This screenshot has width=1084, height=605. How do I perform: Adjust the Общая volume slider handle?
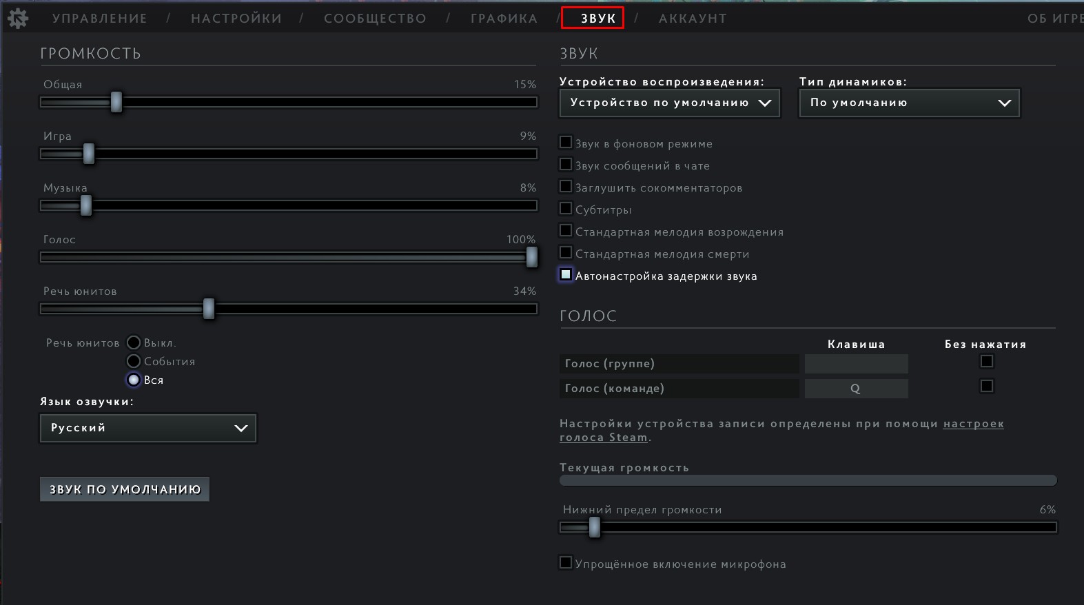click(116, 102)
